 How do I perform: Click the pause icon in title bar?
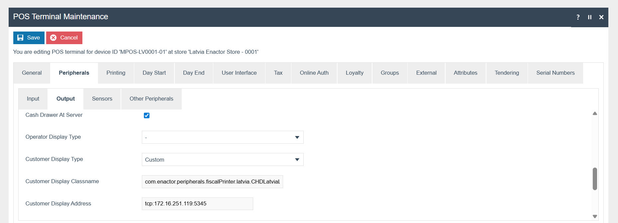click(x=590, y=17)
